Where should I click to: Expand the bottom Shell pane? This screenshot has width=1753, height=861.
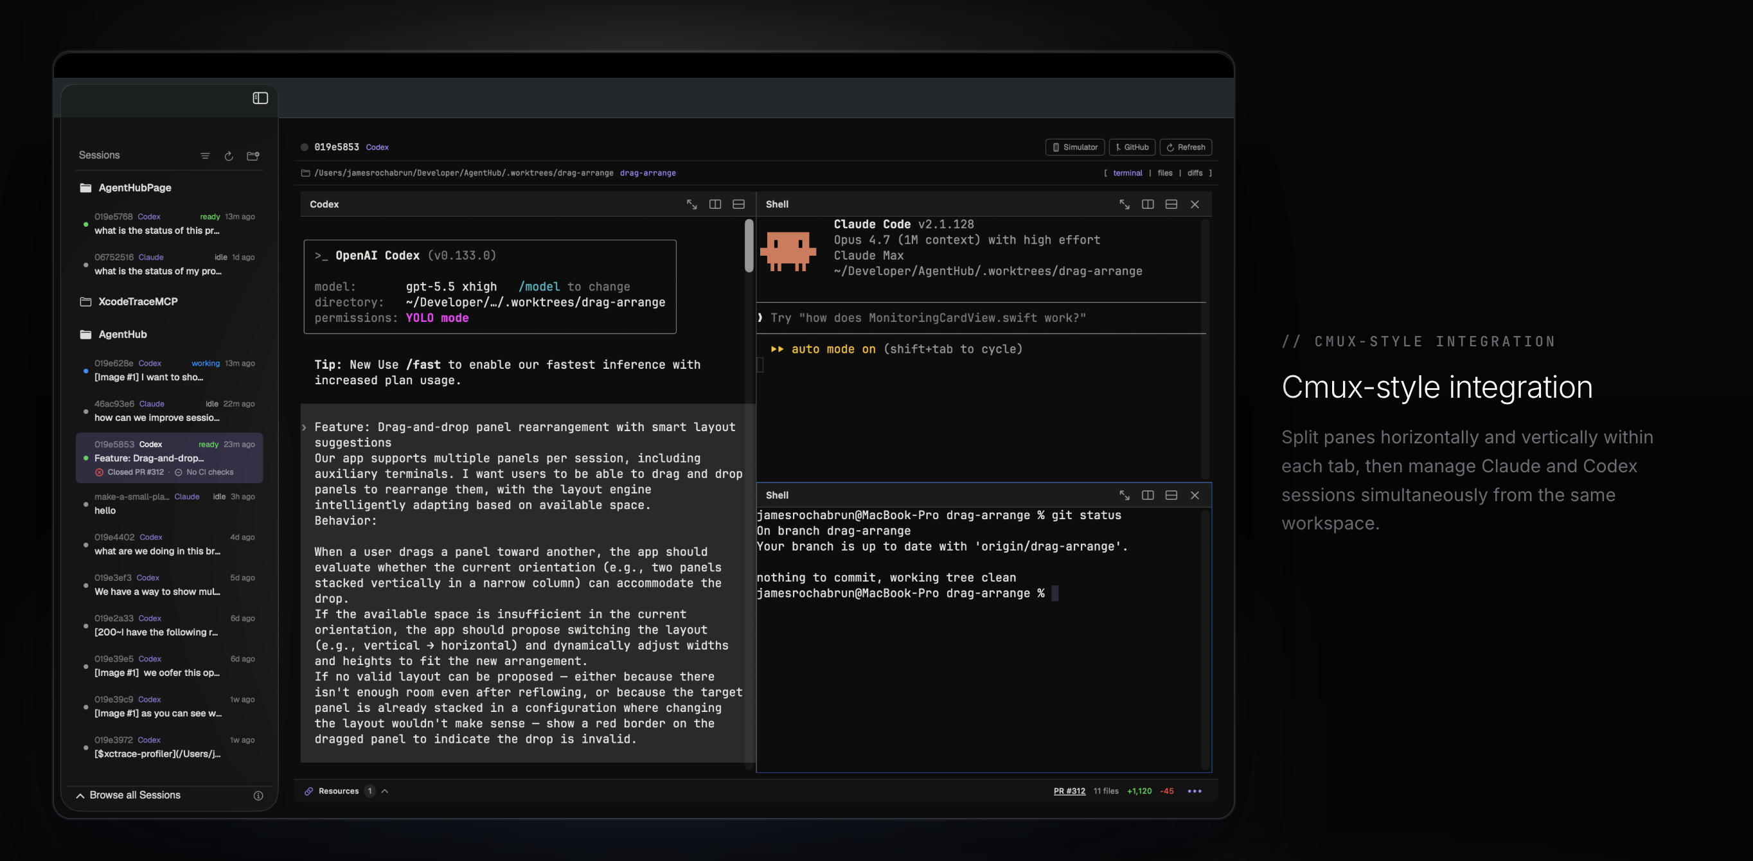[1124, 495]
